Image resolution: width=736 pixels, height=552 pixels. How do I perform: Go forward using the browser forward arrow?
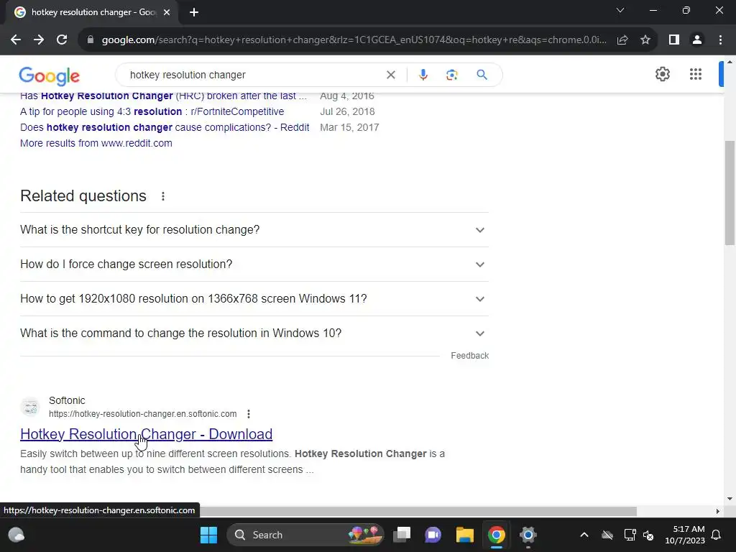[39, 40]
